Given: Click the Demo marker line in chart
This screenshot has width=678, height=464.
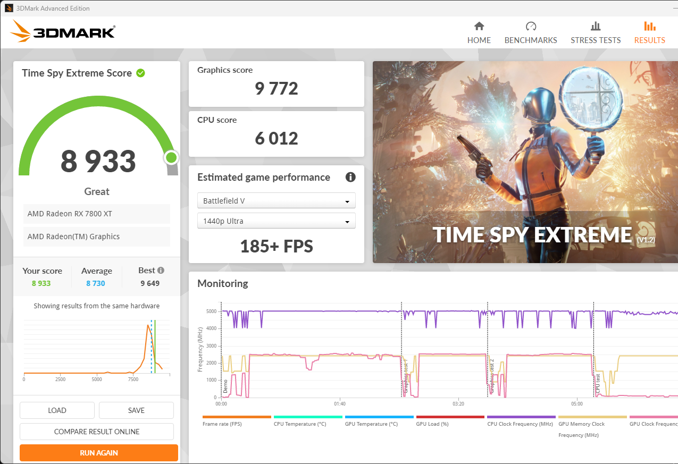Looking at the screenshot, I should coord(222,349).
